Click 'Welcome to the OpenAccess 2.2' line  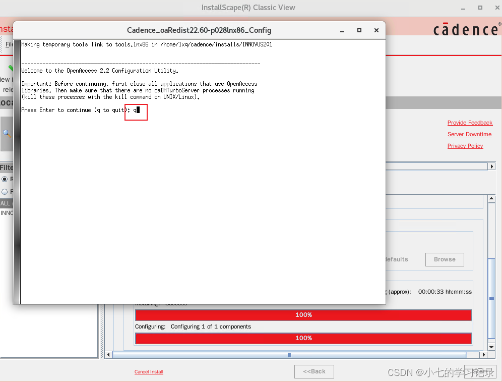[100, 71]
